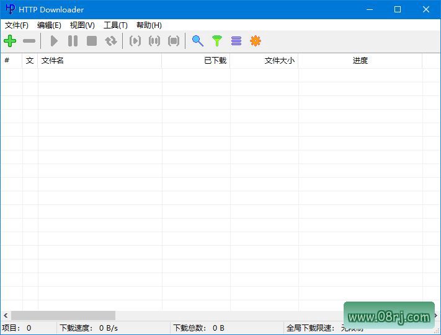Screen dimensions: 441x335
Task: Open Search with magnifying glass icon
Action: 198,41
